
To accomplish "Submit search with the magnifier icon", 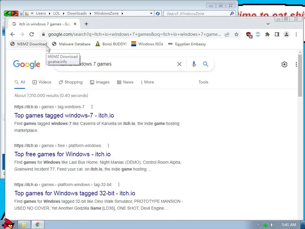I will [206, 64].
